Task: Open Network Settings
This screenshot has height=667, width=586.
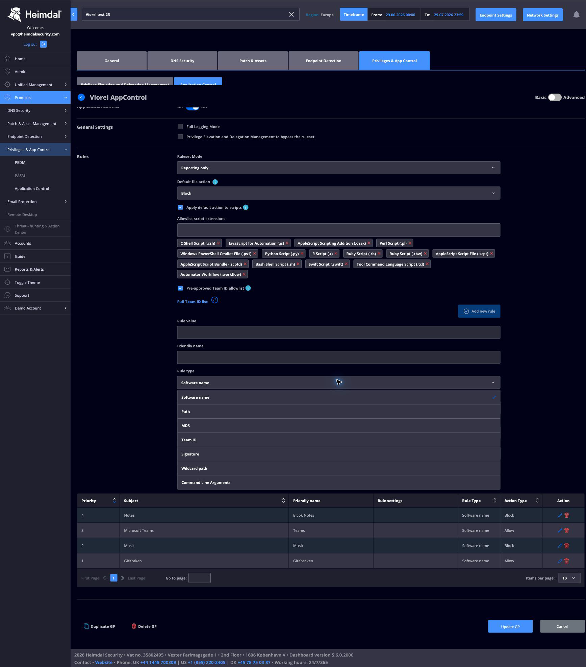Action: pos(542,15)
